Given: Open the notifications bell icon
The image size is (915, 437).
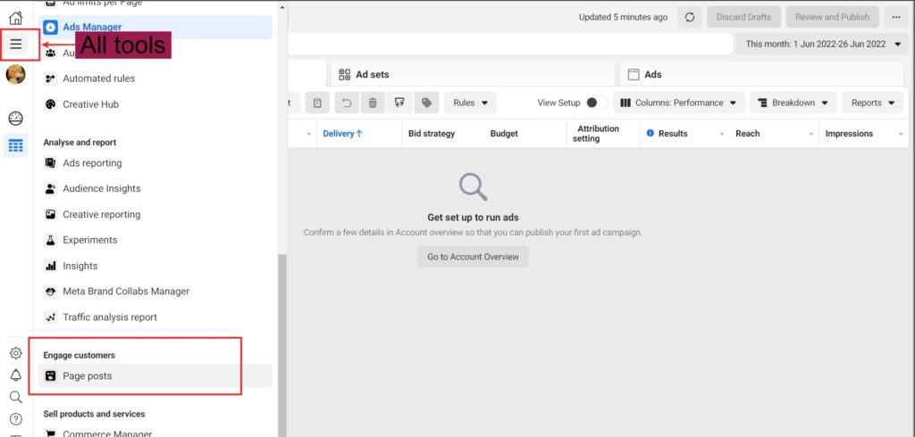Looking at the screenshot, I should (x=16, y=375).
